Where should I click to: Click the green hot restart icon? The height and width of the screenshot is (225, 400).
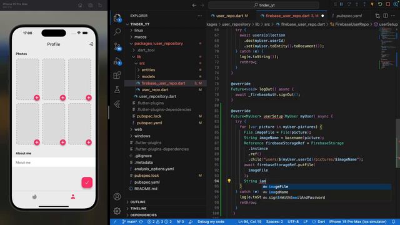[x=380, y=4]
